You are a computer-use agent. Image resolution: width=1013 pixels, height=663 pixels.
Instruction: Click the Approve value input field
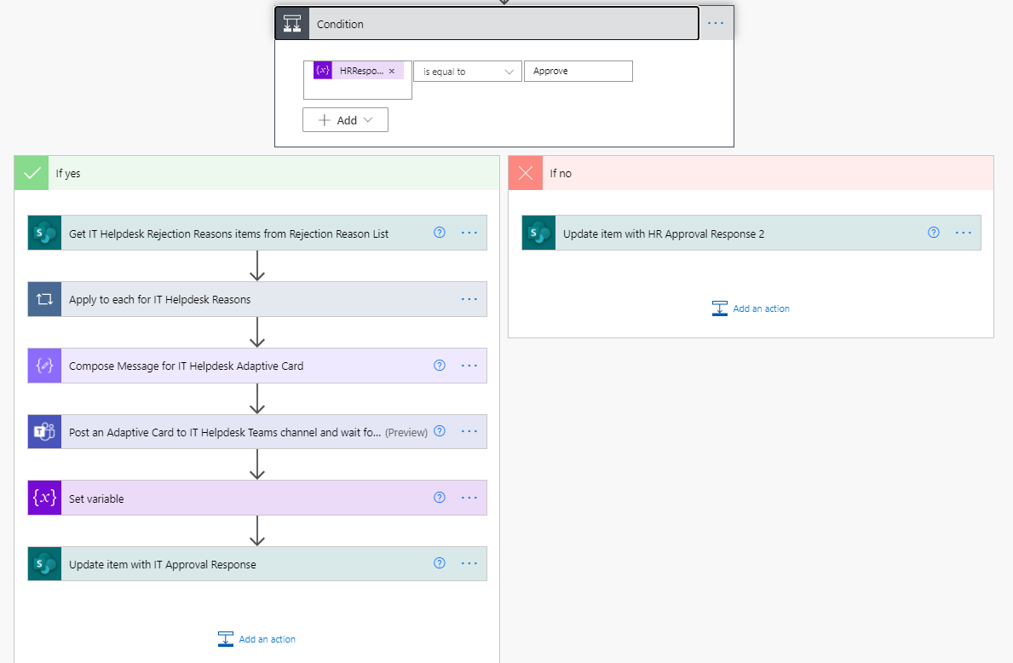578,71
